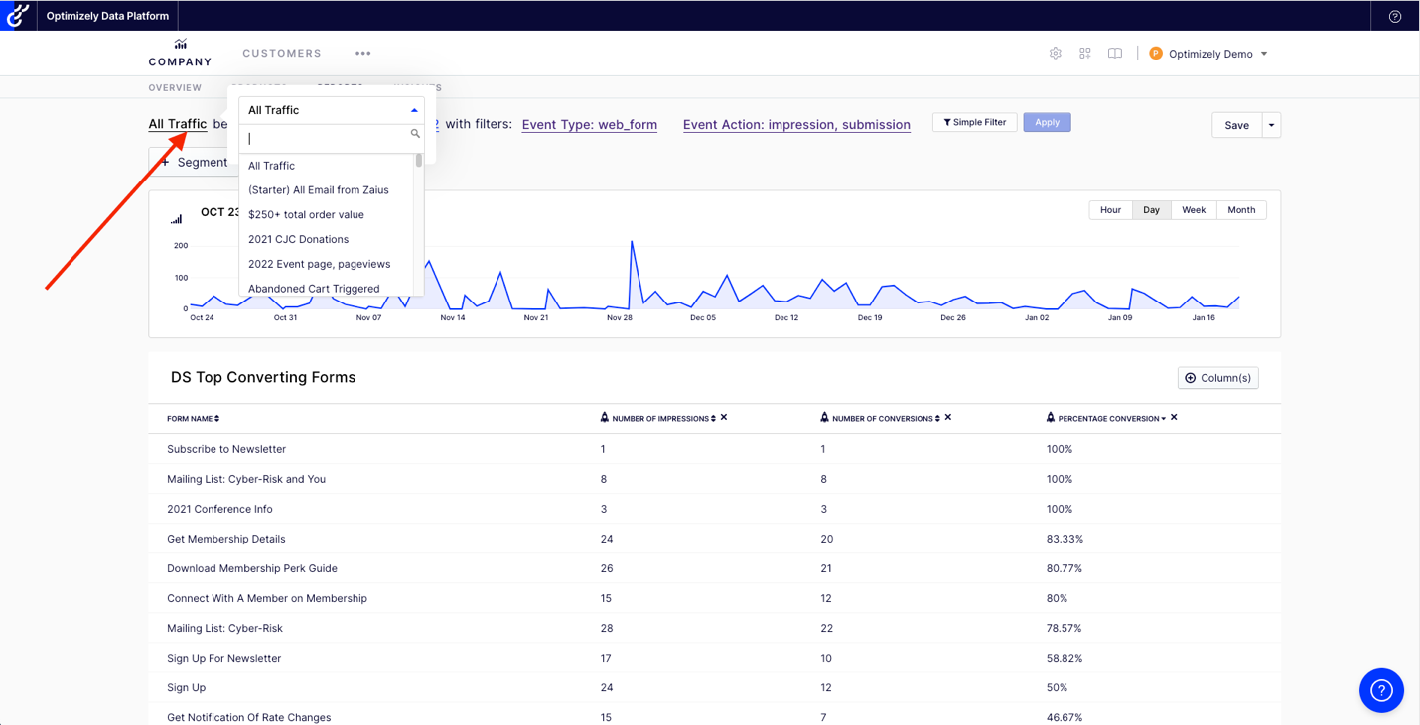Image resolution: width=1420 pixels, height=725 pixels.
Task: Open documentation using the book icon
Action: point(1114,53)
